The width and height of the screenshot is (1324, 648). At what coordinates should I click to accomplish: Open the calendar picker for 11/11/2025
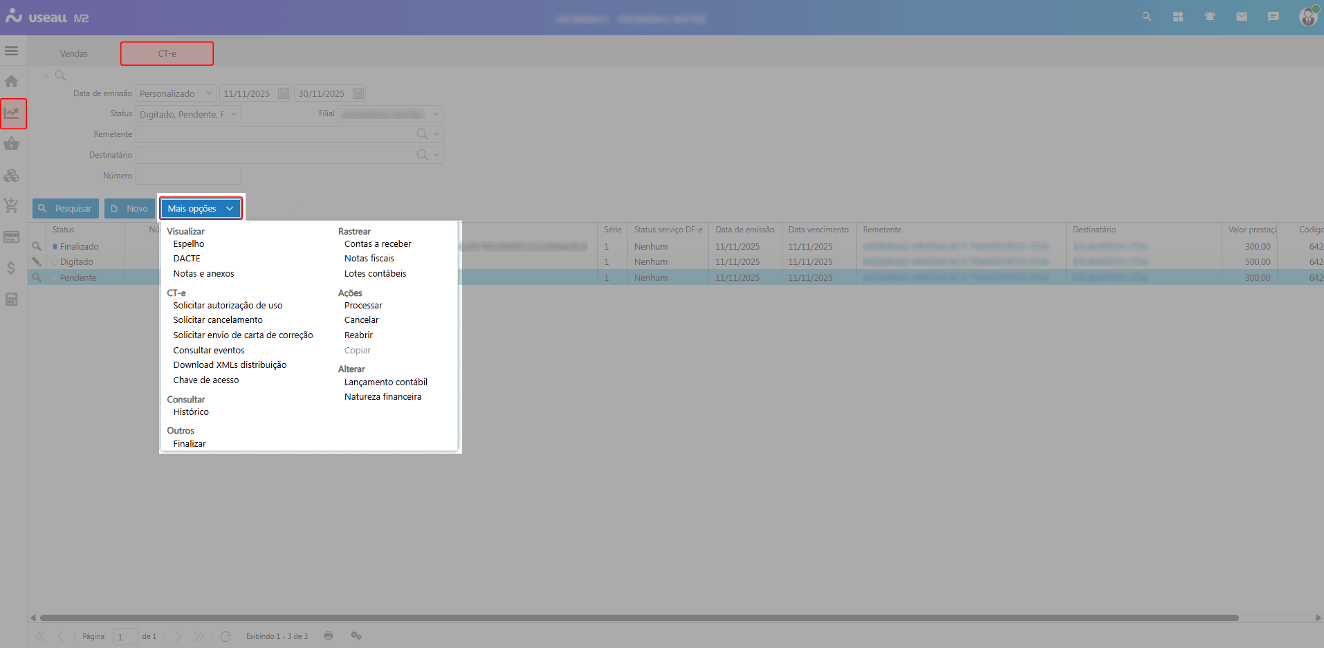pos(284,94)
